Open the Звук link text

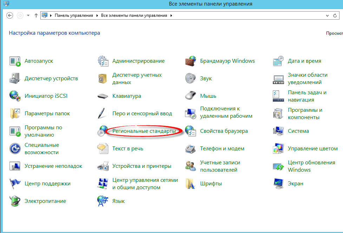click(x=206, y=78)
